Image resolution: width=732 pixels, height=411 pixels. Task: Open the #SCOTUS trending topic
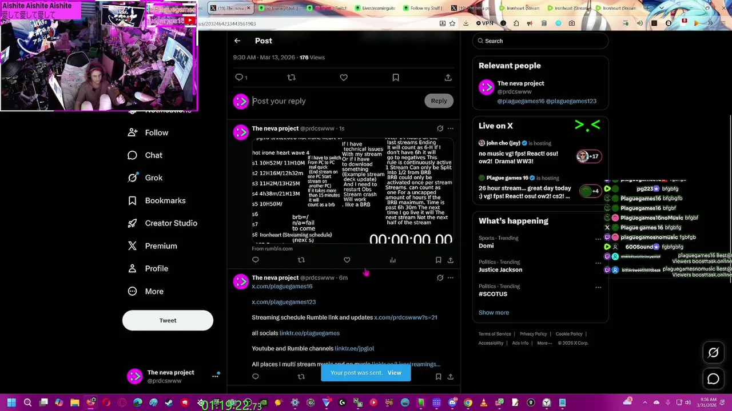point(493,294)
